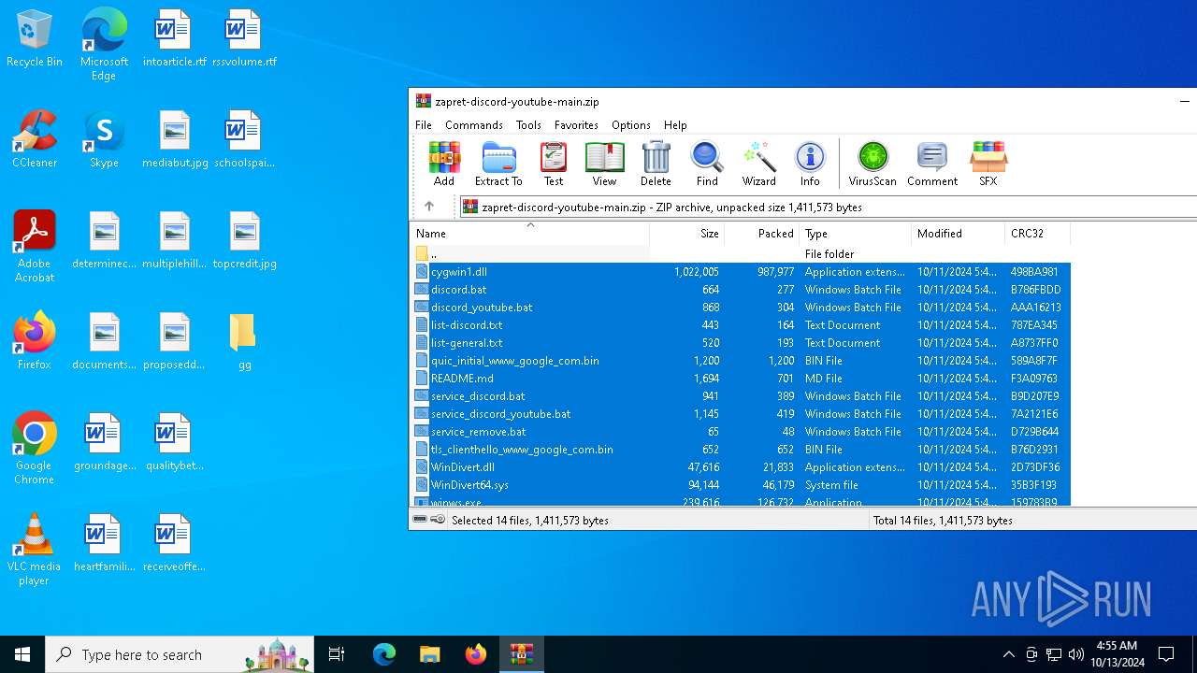1197x673 pixels.
Task: Open the View toolbar icon
Action: (604, 164)
